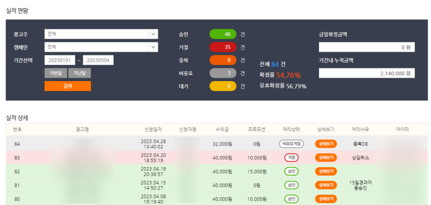
Task: Click row number 80
Action: [17, 199]
